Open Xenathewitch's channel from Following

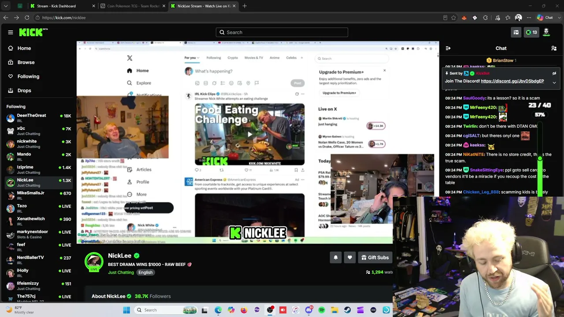(39, 221)
